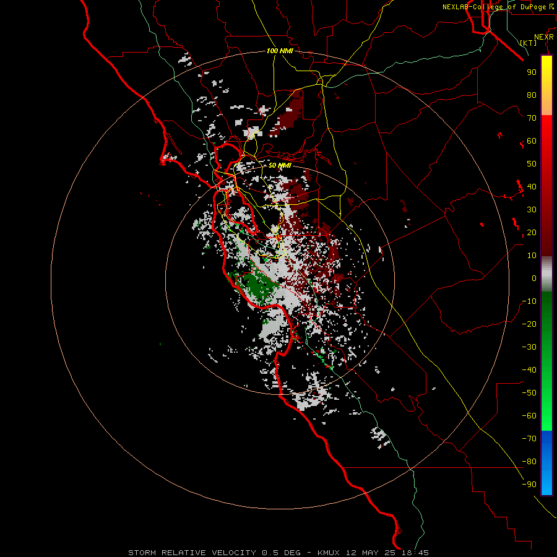Click the NEXLAB-College of DuPage credit text
This screenshot has height=557, width=557.
498,7
